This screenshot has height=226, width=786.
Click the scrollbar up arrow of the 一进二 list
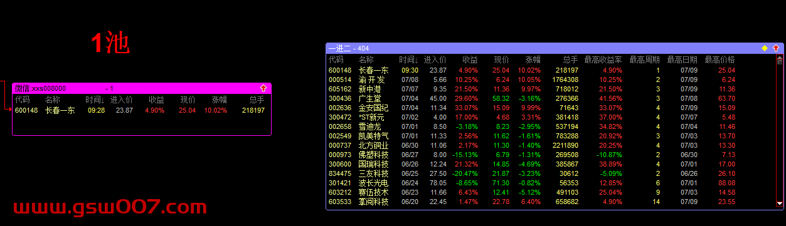point(780,58)
